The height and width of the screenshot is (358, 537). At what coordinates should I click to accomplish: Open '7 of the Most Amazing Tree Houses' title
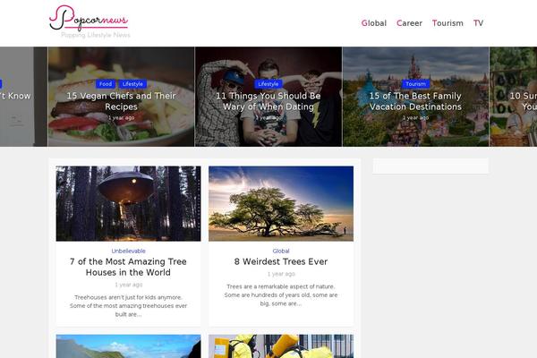tap(128, 267)
